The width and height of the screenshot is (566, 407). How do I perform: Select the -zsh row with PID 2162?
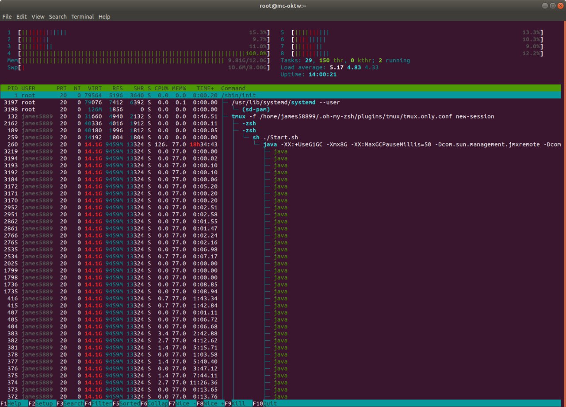pyautogui.click(x=280, y=123)
